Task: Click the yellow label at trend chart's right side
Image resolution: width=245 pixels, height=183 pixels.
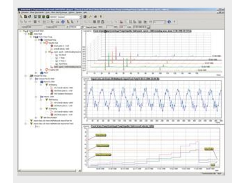Action: [x=209, y=149]
